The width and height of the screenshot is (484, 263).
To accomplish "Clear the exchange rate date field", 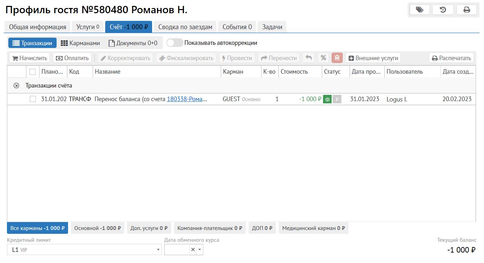I will [x=193, y=249].
